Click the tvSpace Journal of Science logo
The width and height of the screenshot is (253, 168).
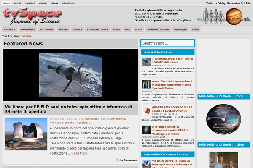click(x=32, y=16)
